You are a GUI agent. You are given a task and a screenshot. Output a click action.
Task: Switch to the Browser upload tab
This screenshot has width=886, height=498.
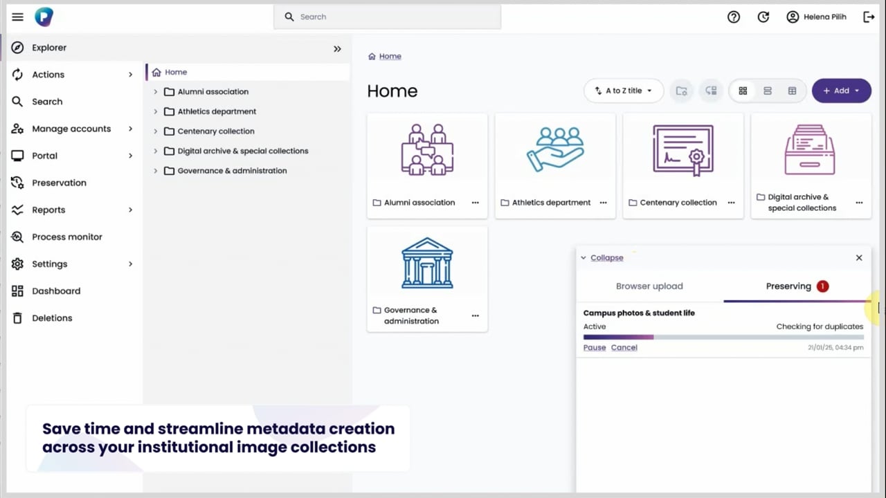(649, 286)
